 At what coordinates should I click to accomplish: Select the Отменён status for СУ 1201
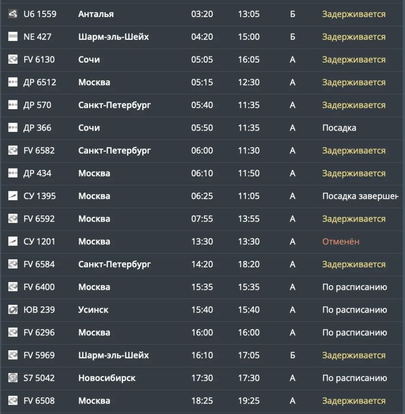point(341,241)
